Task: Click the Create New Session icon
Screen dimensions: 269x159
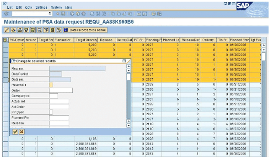Action: pyautogui.click(x=138, y=14)
